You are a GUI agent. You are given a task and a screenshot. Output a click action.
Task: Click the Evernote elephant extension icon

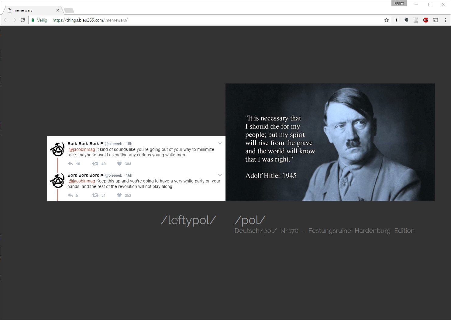(x=406, y=20)
